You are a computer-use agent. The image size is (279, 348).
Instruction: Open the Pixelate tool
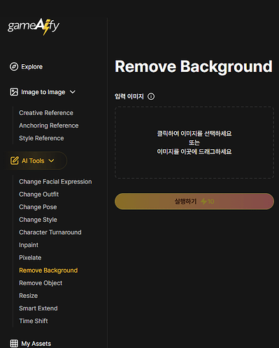[x=30, y=258]
